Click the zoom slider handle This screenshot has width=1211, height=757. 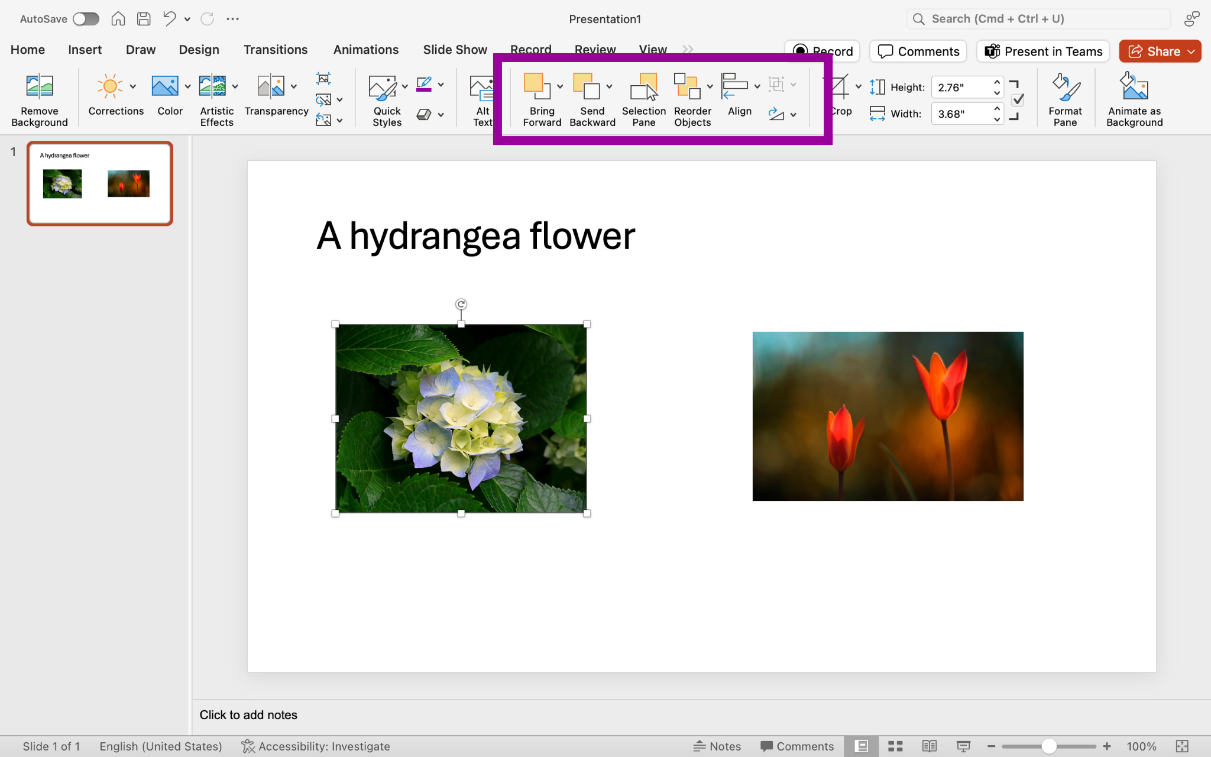pyautogui.click(x=1048, y=746)
